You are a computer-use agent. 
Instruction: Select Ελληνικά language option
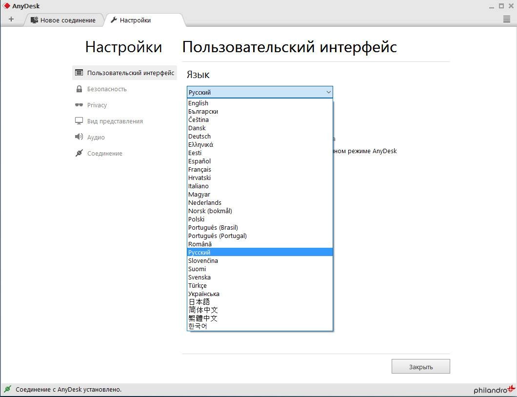pos(260,144)
